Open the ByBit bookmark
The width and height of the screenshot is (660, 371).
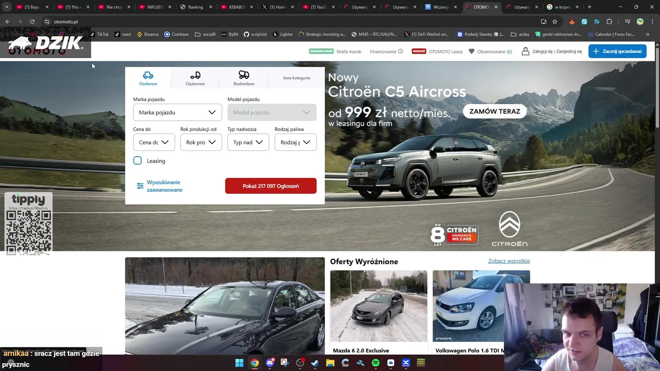pos(230,35)
